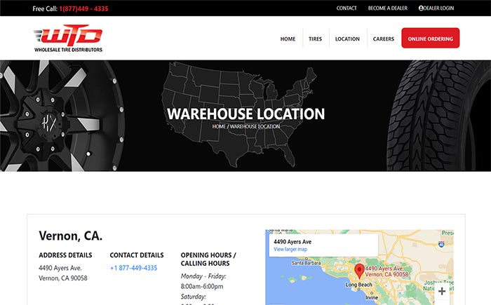The height and width of the screenshot is (305, 491).
Task: Select the Home menu item
Action: (x=288, y=39)
